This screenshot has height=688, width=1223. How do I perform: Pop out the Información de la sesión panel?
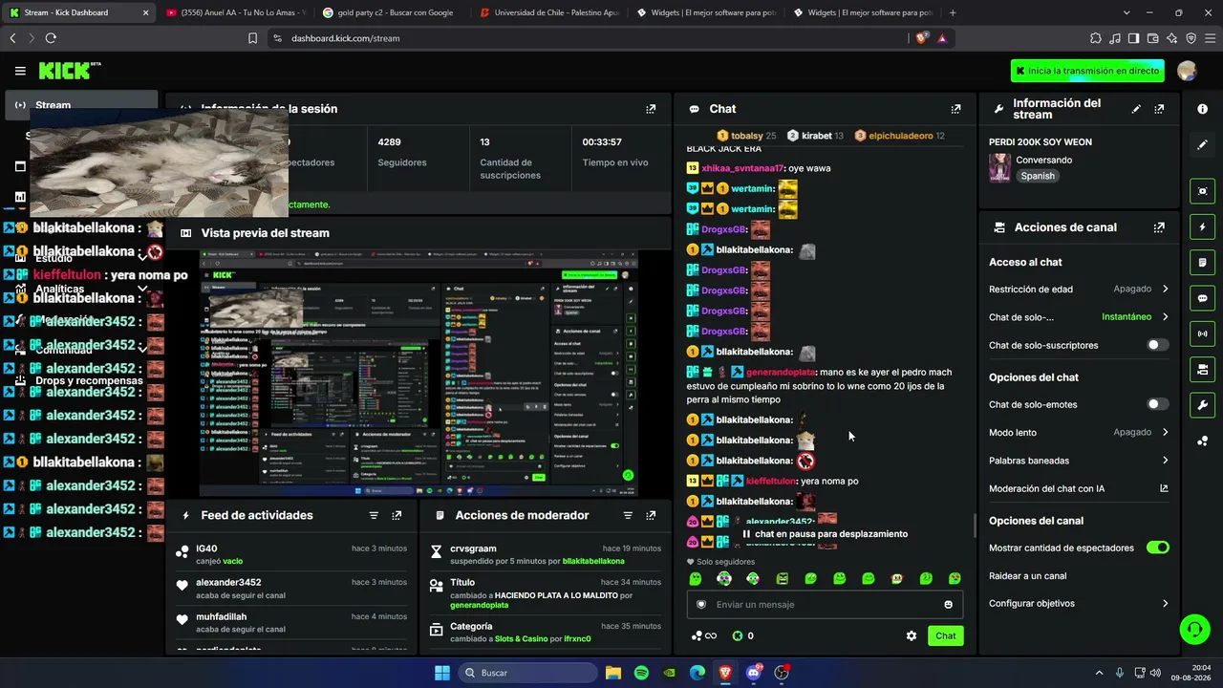pos(651,109)
